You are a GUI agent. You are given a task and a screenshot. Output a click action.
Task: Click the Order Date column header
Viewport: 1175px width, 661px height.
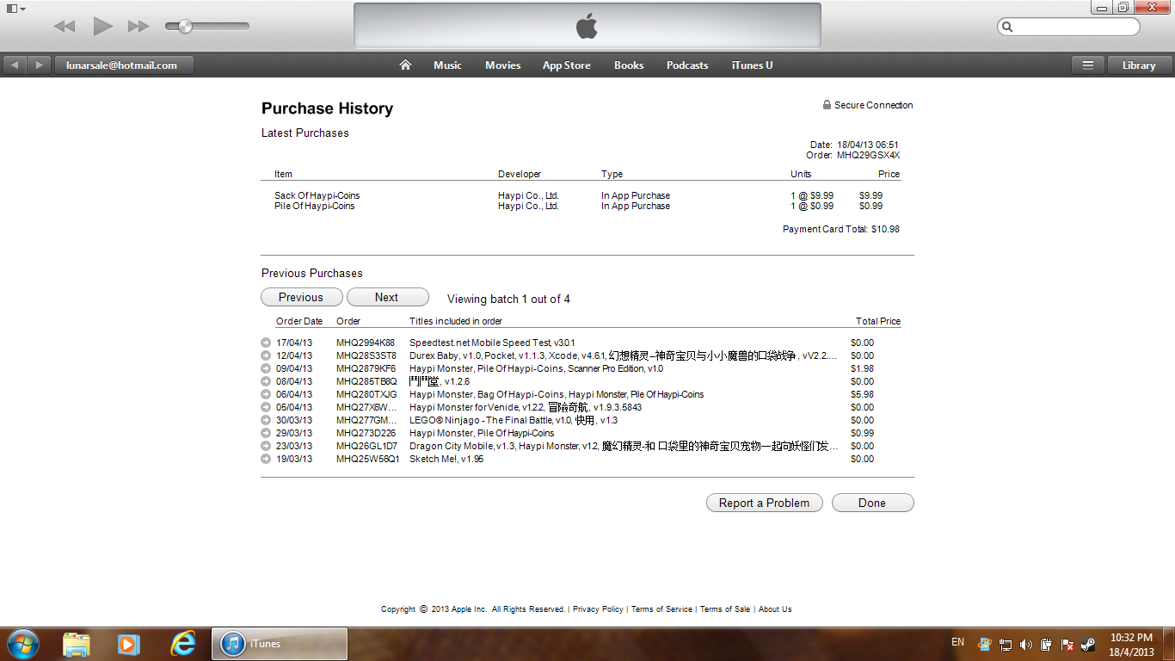pos(299,321)
